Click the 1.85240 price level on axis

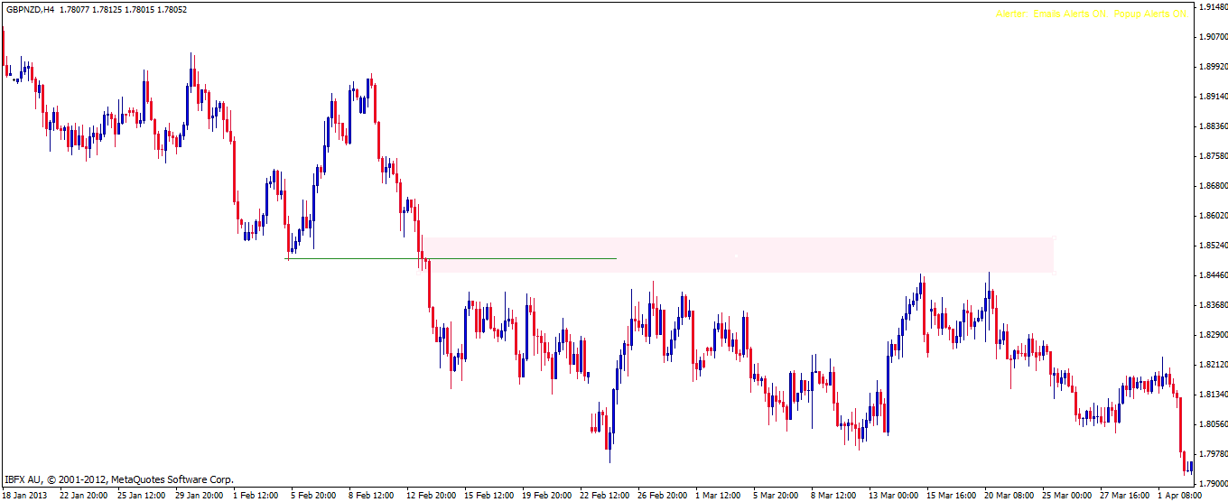pyautogui.click(x=1211, y=246)
